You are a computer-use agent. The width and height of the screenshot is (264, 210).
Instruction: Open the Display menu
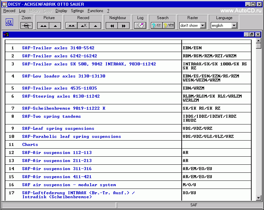pyautogui.click(x=61, y=11)
